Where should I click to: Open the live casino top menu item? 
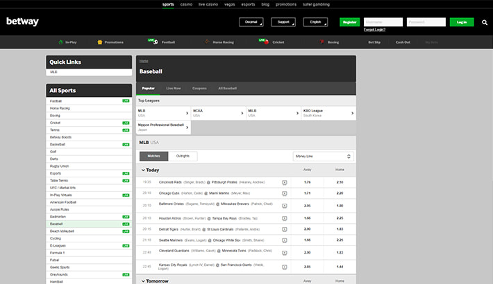208,4
